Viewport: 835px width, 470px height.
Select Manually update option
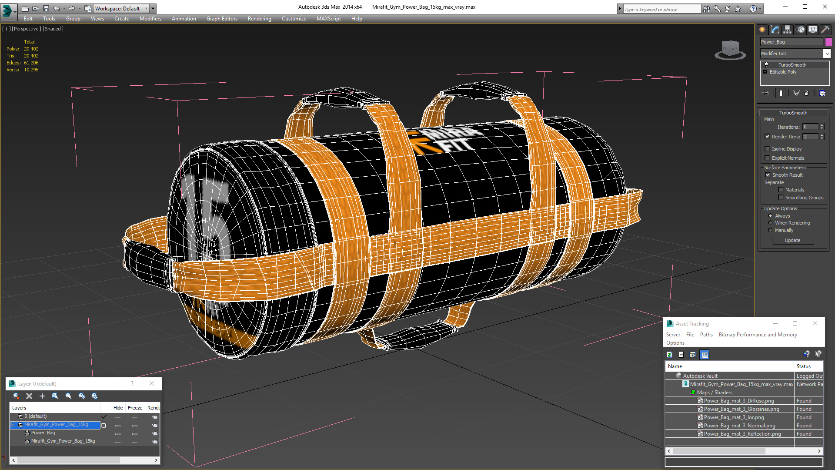tap(771, 230)
